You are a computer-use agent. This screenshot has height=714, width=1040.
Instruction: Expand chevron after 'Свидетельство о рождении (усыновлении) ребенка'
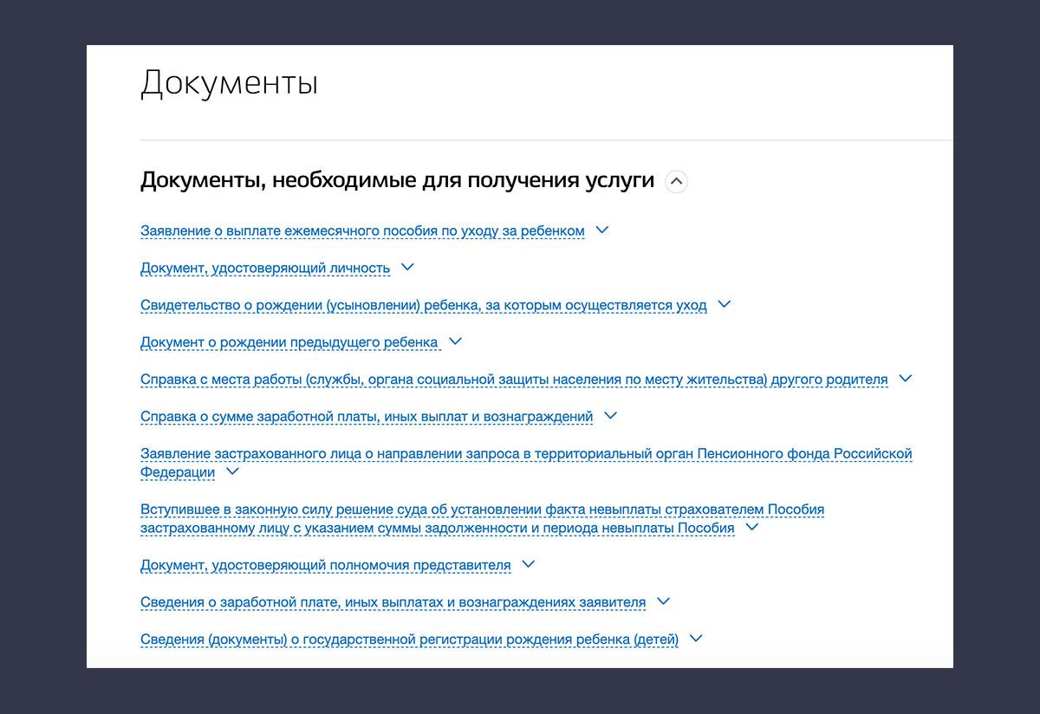point(725,305)
